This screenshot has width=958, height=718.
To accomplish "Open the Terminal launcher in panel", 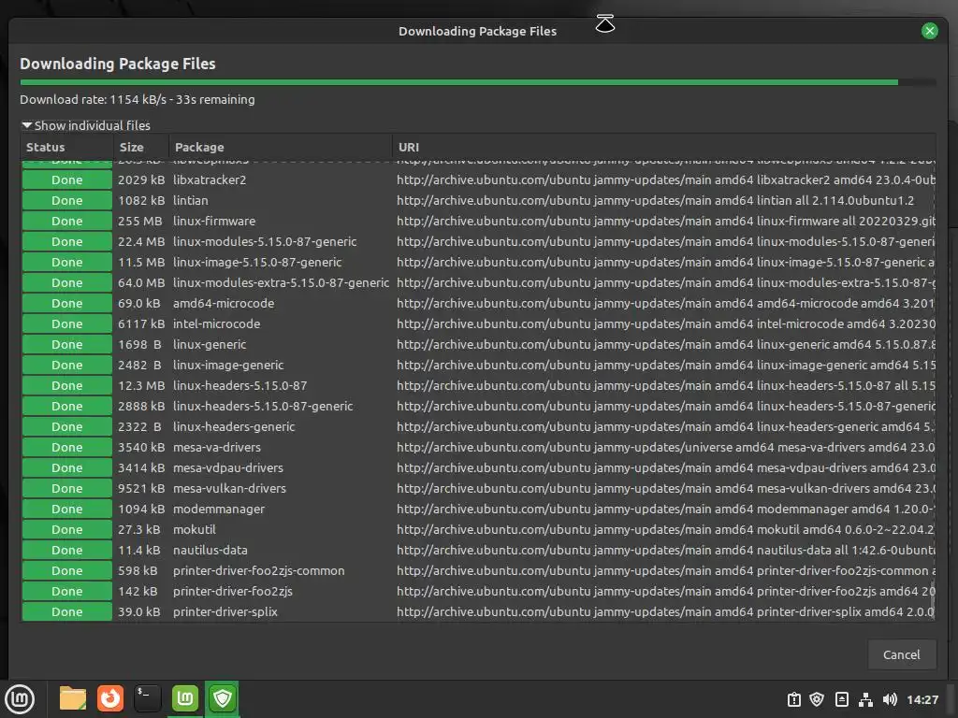I will (x=148, y=698).
